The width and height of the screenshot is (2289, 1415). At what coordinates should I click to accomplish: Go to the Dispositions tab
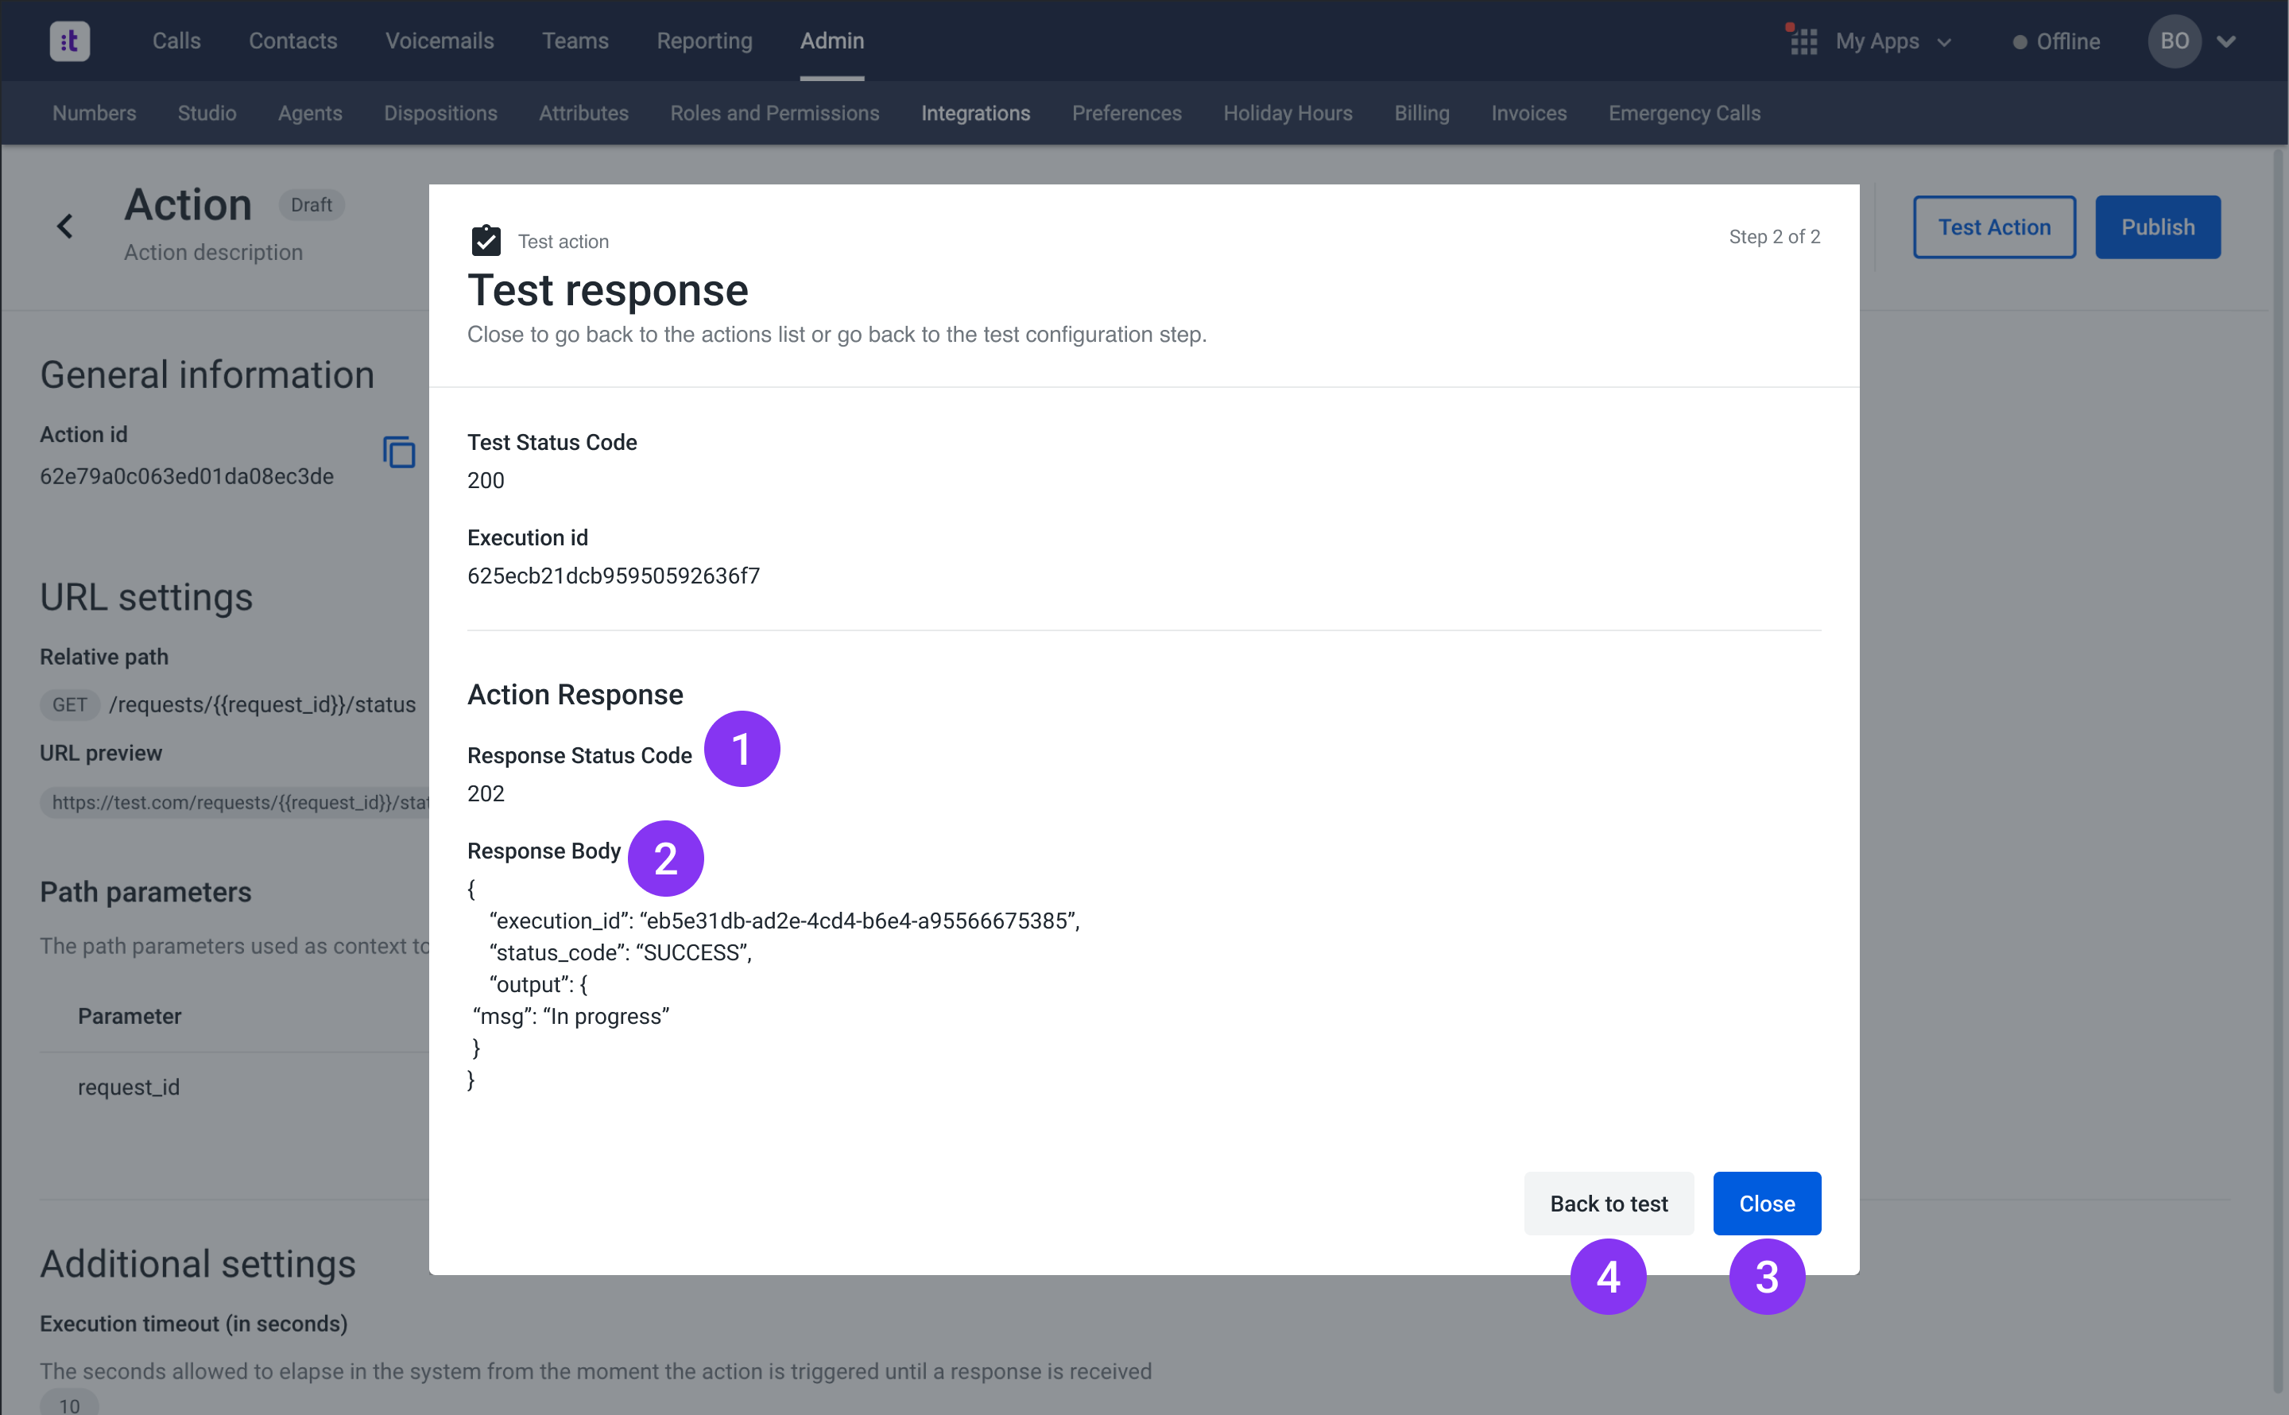pyautogui.click(x=440, y=113)
